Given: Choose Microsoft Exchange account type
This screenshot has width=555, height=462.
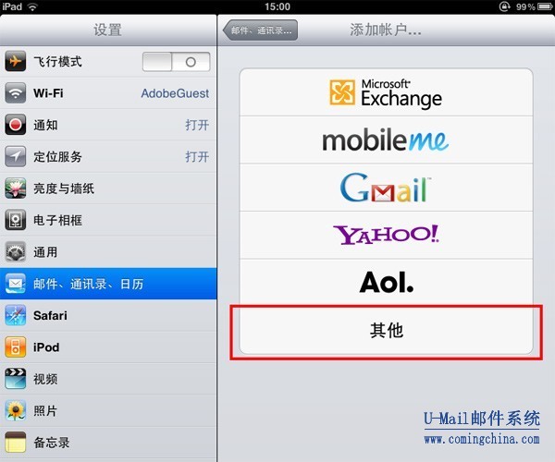Looking at the screenshot, I should click(x=386, y=92).
